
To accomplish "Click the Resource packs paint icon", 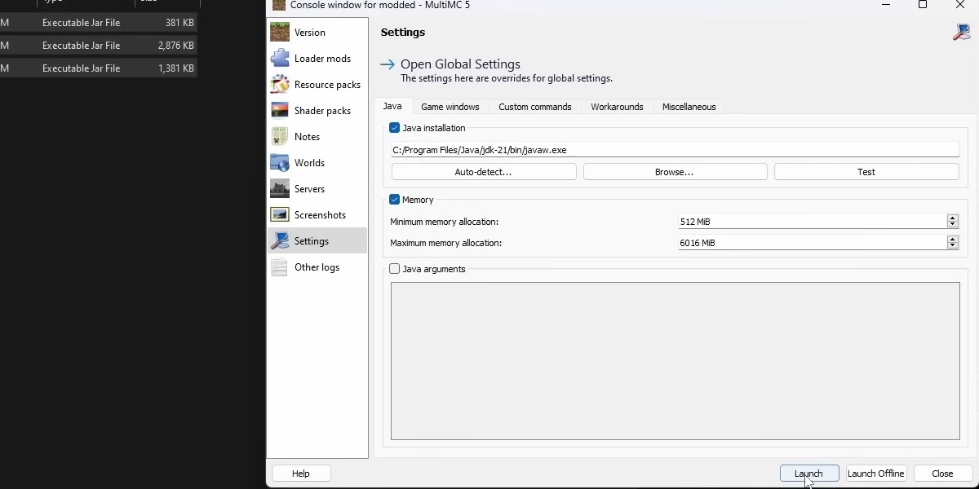I will coord(281,84).
